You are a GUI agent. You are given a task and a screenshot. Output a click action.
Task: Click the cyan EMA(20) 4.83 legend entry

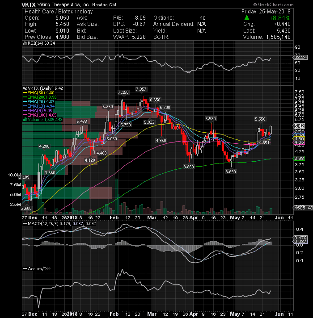pyautogui.click(x=39, y=102)
